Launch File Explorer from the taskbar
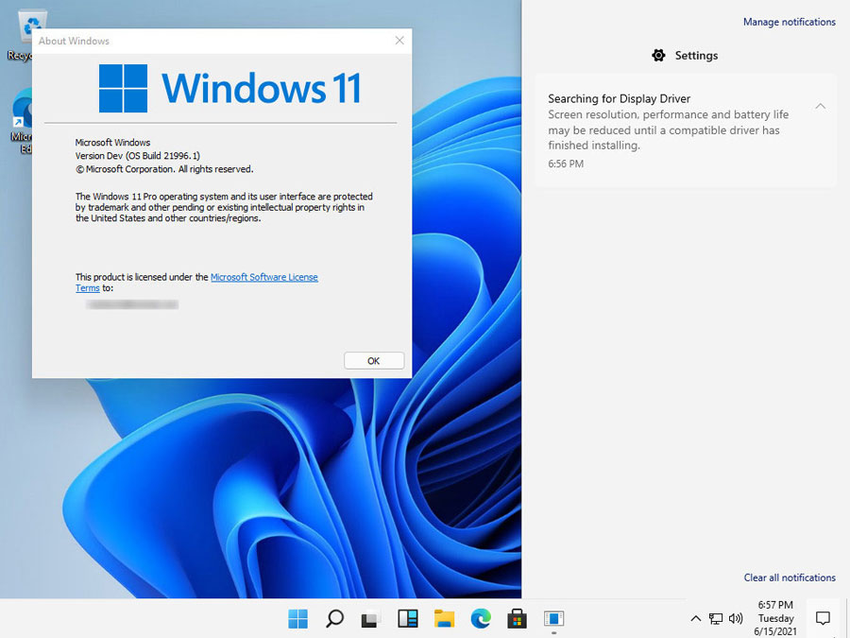 [444, 619]
